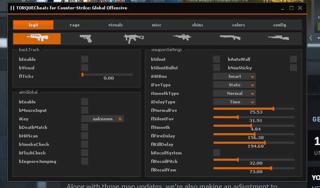Toggle the bDeathMatch checkbox
This screenshot has height=188, width=320.
(85, 127)
